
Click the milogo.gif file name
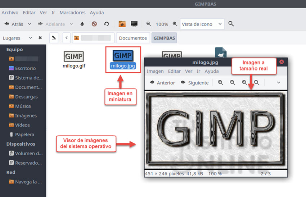pos(74,66)
